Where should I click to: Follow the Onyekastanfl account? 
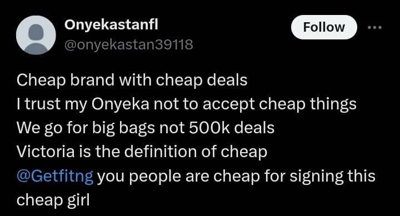(324, 27)
